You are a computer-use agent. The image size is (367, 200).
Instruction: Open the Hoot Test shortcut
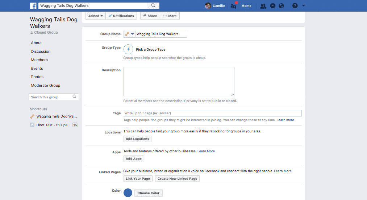tap(53, 125)
